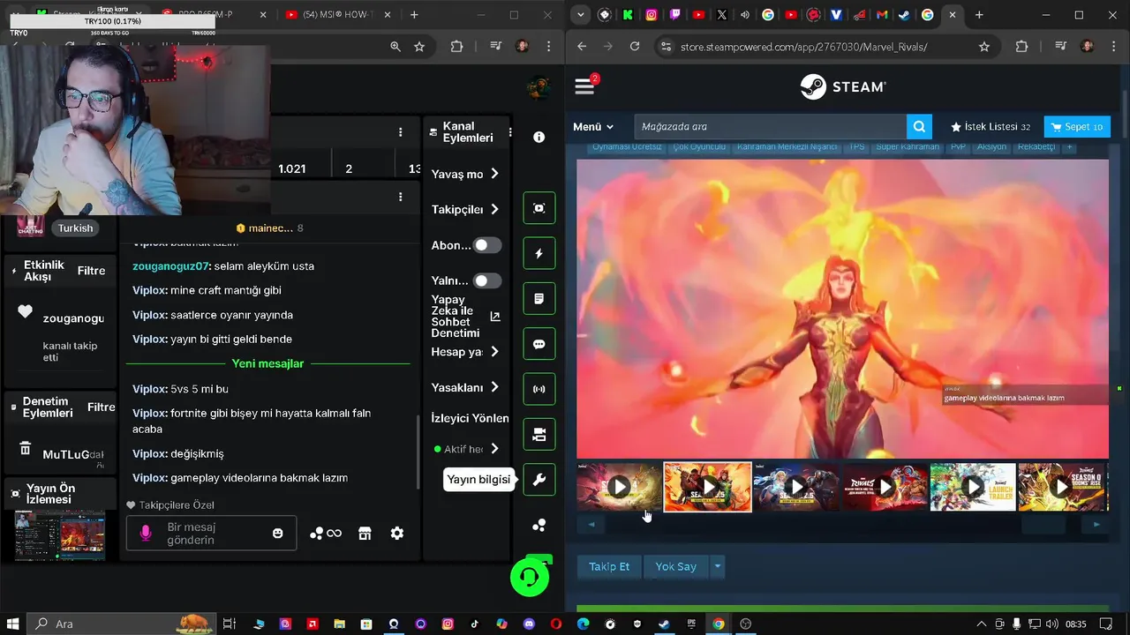Expand the Yavaş mod option

click(494, 174)
